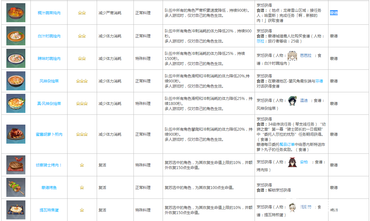Click the 稠汁蔬菜炖肉 stew dish image
The width and height of the screenshot is (370, 221).
tap(16, 13)
